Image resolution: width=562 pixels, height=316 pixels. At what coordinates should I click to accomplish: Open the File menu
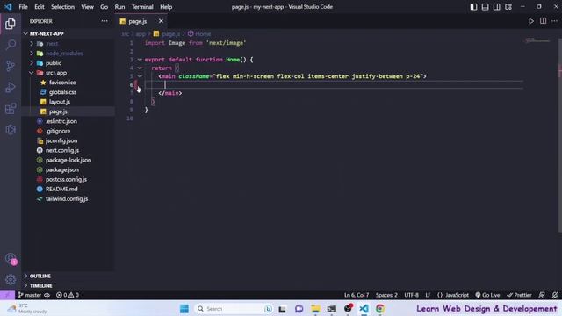pos(24,7)
